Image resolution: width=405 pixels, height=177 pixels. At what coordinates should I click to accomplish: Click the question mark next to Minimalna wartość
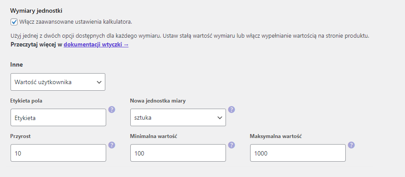(232, 145)
